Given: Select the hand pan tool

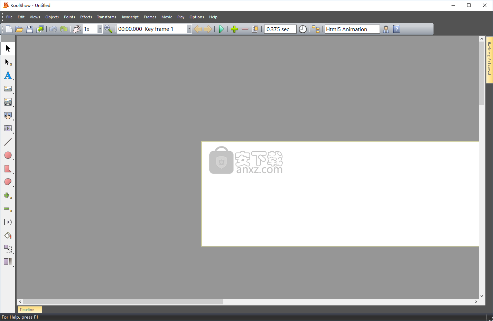Looking at the screenshot, I should tap(77, 29).
